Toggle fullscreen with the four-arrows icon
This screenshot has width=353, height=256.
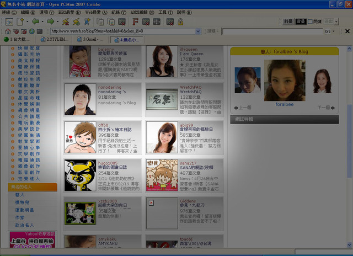click(x=157, y=22)
